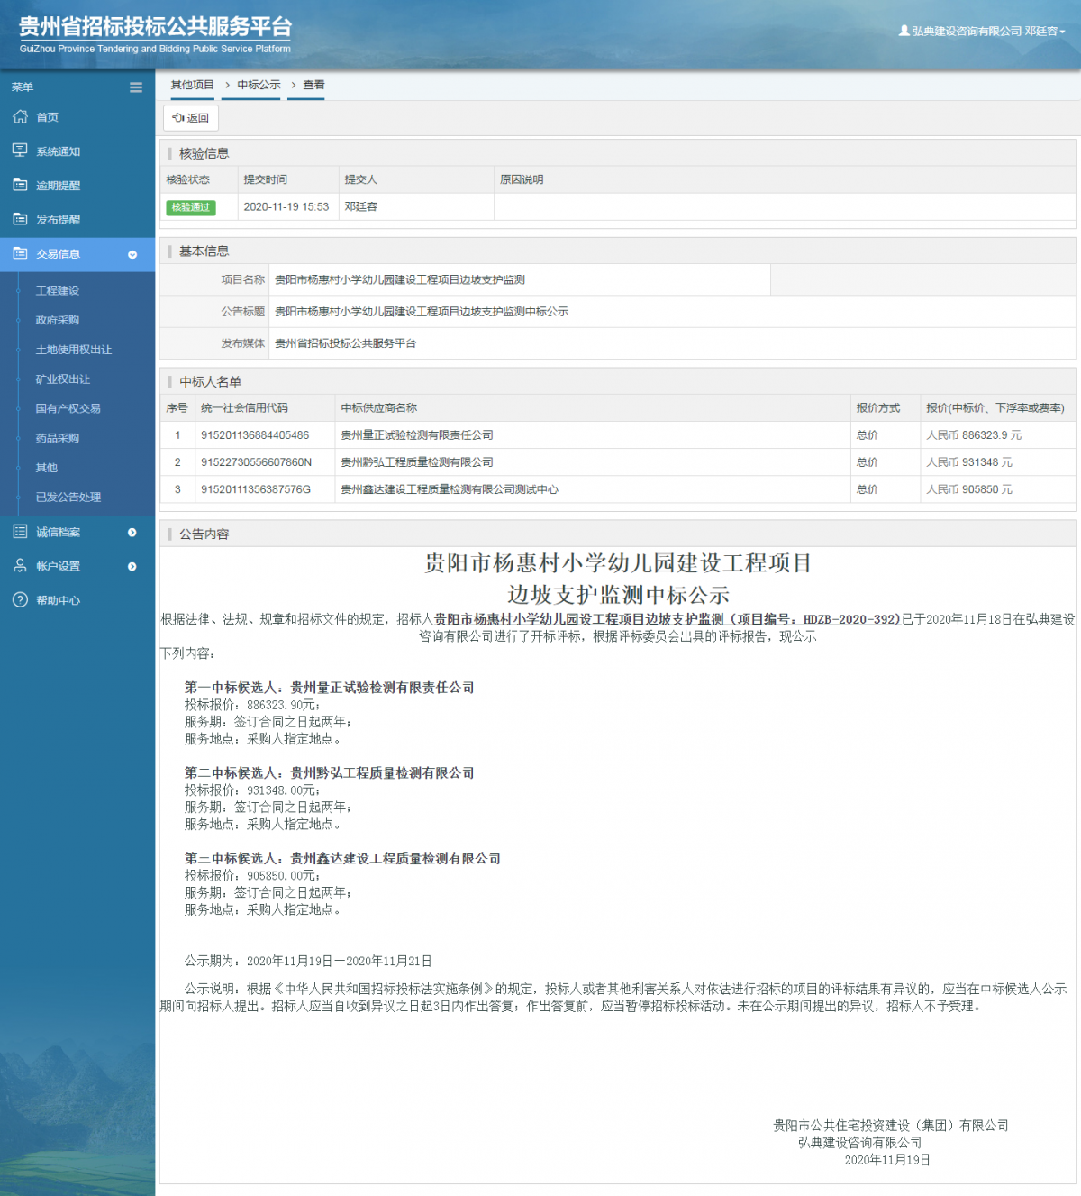Expand the 诚信档案 arrow
1081x1196 pixels.
(132, 533)
